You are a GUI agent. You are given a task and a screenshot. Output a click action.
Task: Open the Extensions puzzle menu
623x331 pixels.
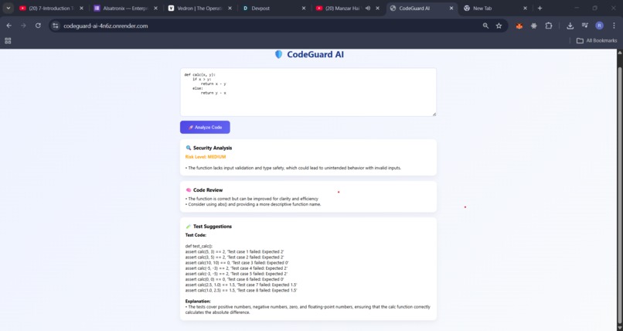[549, 26]
